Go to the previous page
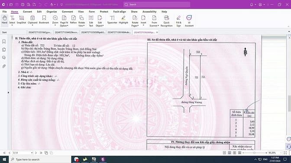 point(10,153)
